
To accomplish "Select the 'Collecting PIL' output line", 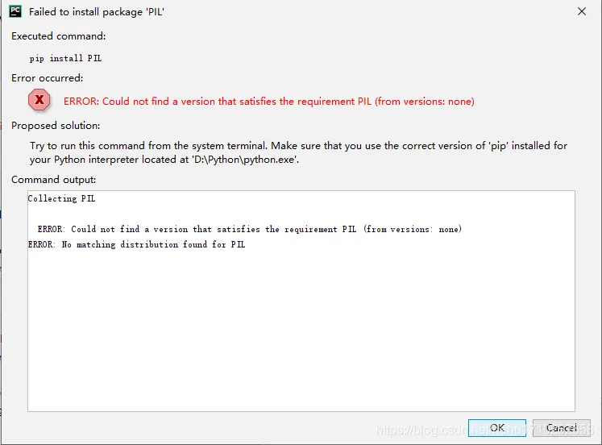I will point(61,198).
